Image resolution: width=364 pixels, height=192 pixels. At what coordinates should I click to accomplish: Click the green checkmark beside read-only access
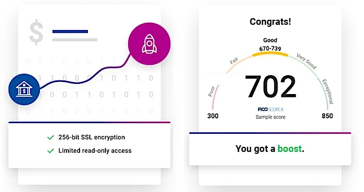pos(50,151)
